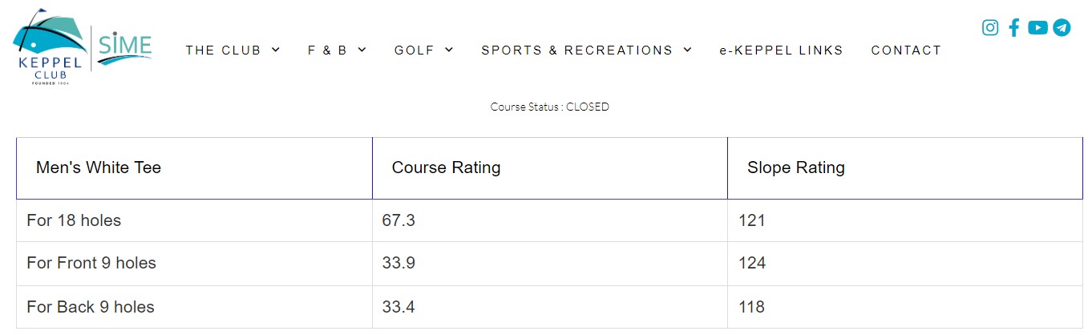Screen dimensions: 1092x335
Task: Expand the F & B dropdown arrow
Action: [362, 50]
